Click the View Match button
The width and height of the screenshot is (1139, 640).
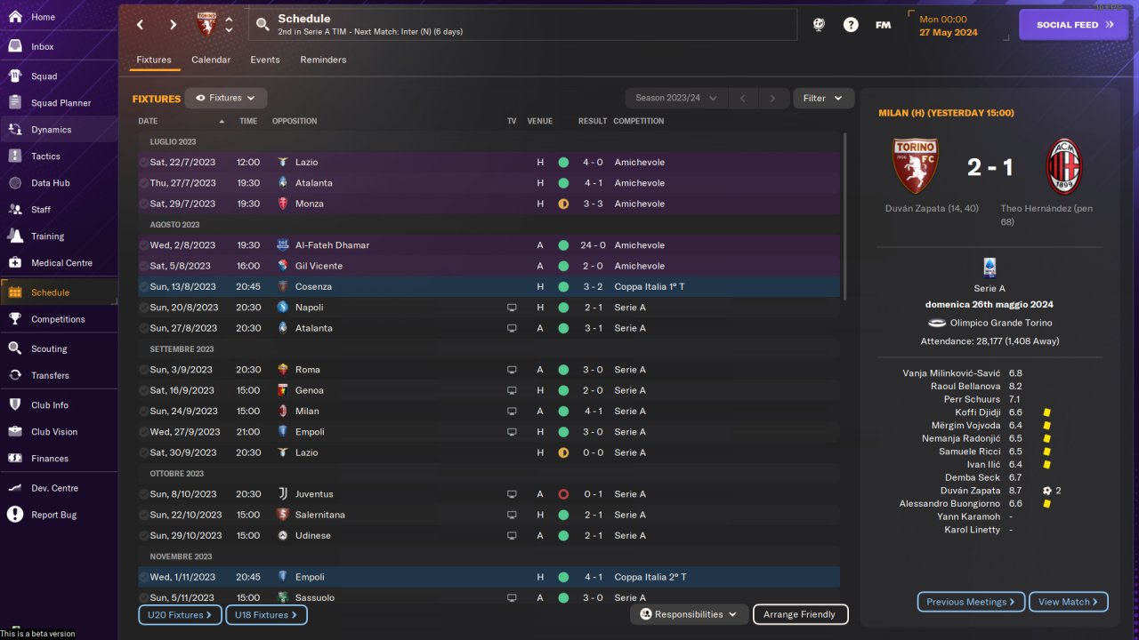click(1069, 602)
